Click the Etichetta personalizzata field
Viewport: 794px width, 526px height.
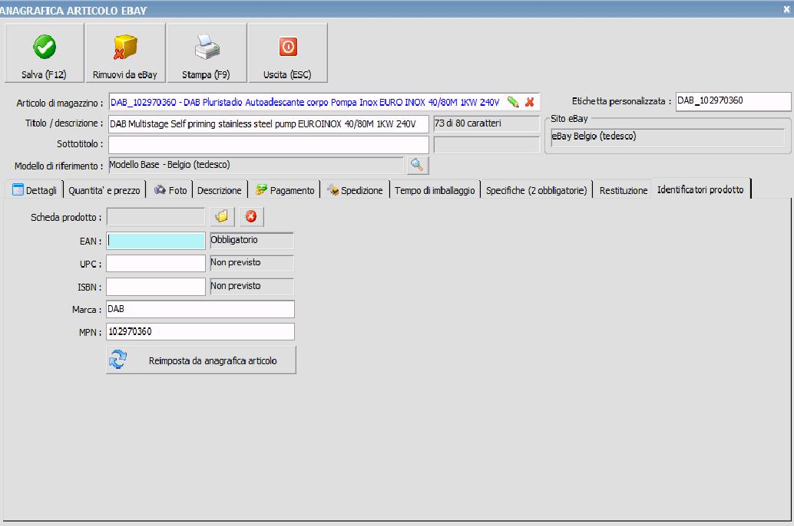coord(733,101)
